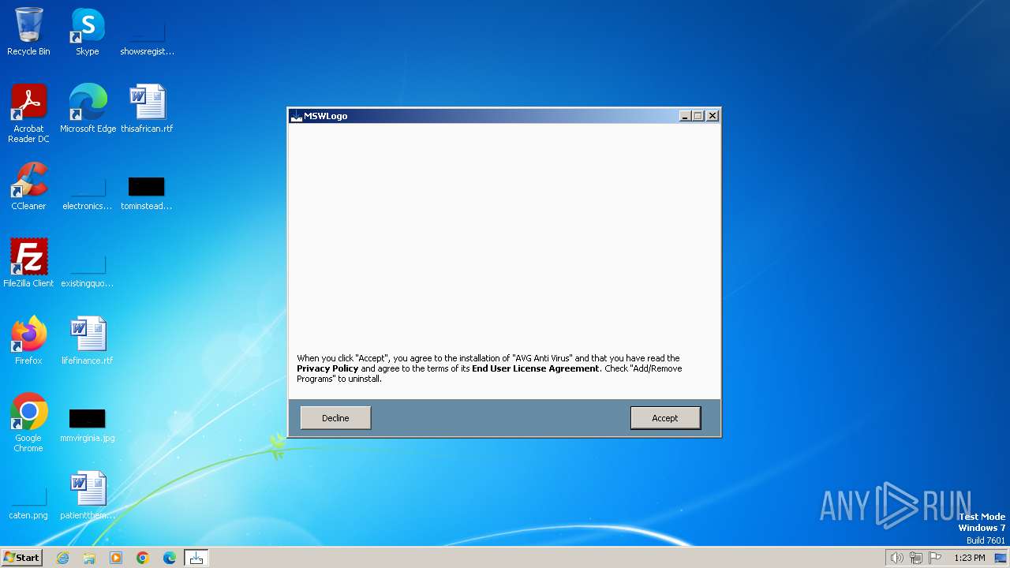Select the CCleaner desktop shortcut

[x=28, y=186]
